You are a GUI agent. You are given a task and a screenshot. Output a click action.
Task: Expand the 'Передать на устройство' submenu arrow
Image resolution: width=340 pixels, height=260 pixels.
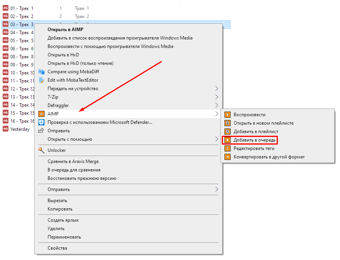pos(216,89)
